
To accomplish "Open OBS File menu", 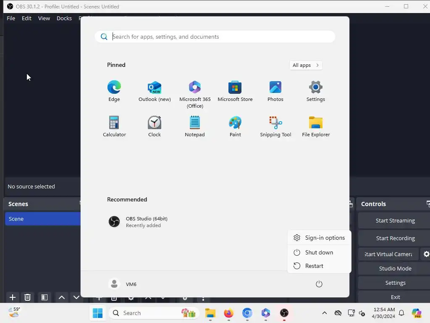I will click(x=11, y=18).
